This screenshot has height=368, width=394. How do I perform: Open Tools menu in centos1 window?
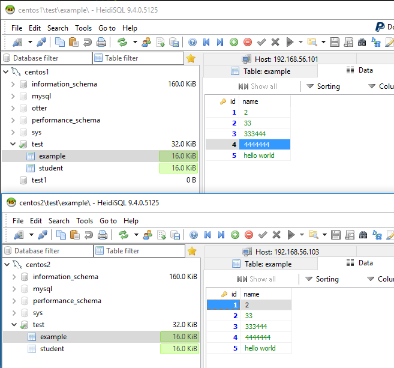83,28
